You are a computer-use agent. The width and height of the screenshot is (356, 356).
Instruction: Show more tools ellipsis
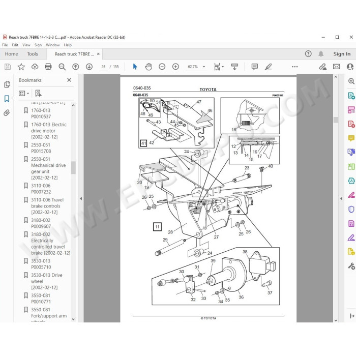pyautogui.click(x=294, y=67)
